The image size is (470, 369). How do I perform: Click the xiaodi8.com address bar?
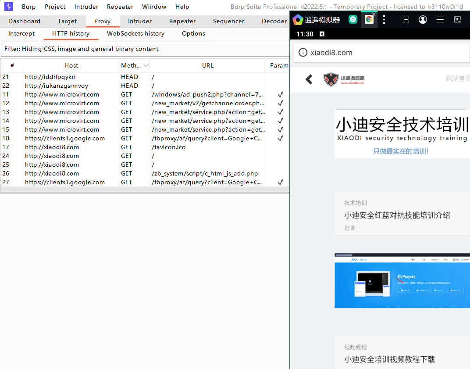point(381,53)
